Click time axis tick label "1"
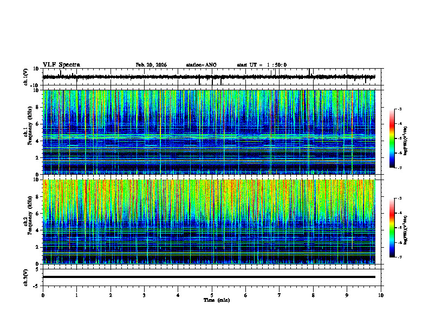This screenshot has height=331, width=429. 76,295
